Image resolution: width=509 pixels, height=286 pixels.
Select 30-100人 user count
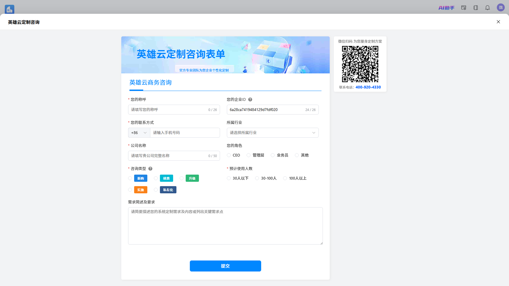(257, 178)
